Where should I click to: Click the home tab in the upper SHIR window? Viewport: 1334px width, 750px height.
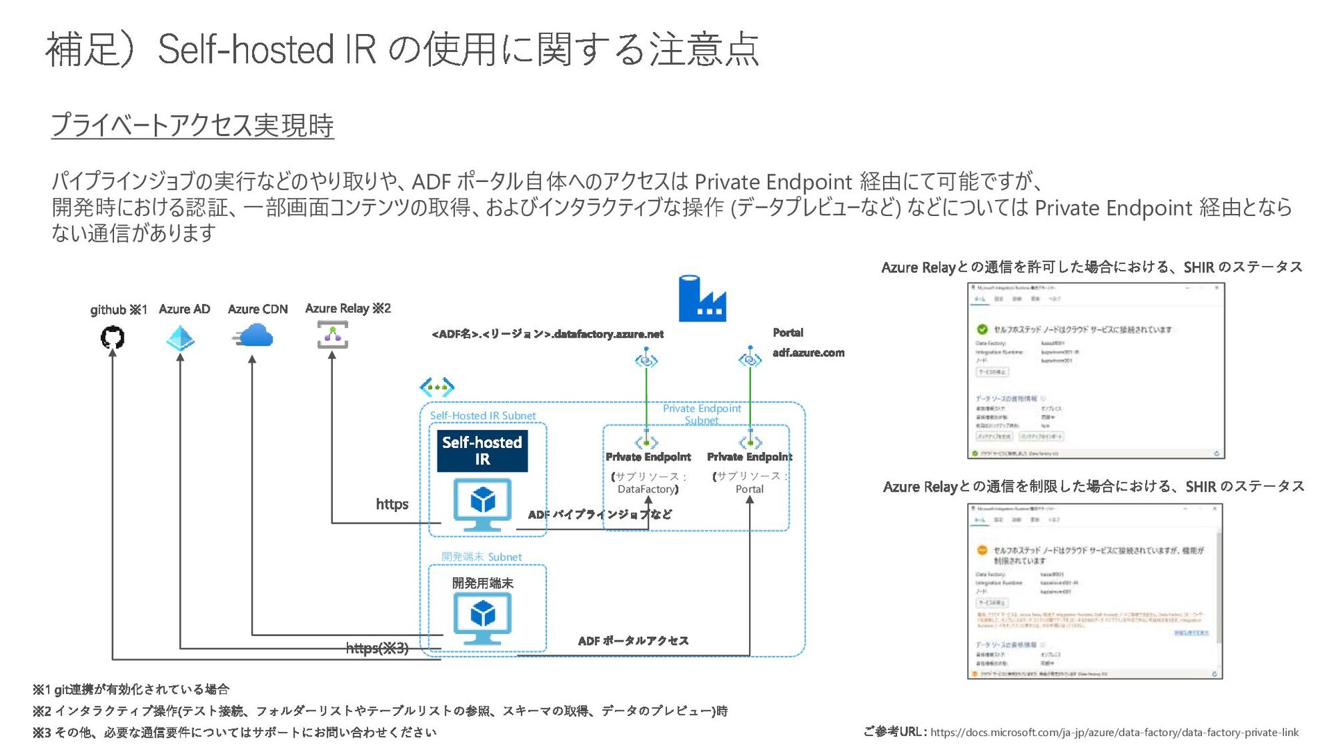[980, 299]
